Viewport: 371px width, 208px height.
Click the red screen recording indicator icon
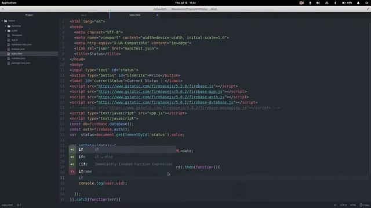pyautogui.click(x=301, y=3)
